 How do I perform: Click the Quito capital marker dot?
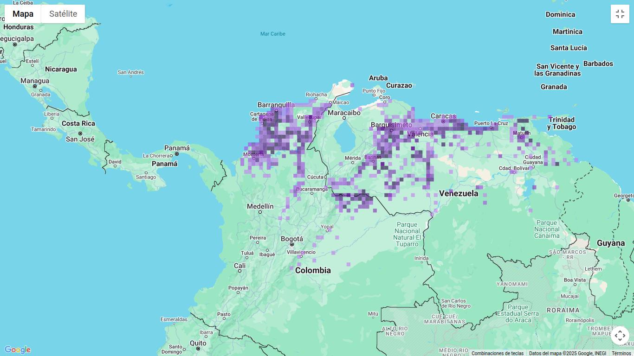click(x=198, y=349)
